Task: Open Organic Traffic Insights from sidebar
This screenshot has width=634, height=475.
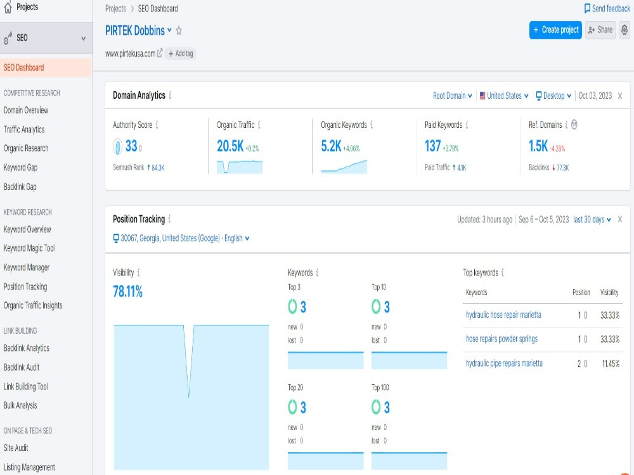Action: point(33,305)
